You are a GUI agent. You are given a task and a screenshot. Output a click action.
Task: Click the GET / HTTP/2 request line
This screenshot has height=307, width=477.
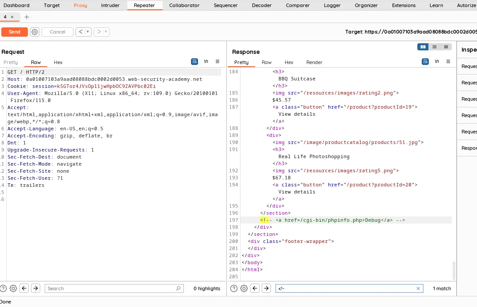(26, 72)
